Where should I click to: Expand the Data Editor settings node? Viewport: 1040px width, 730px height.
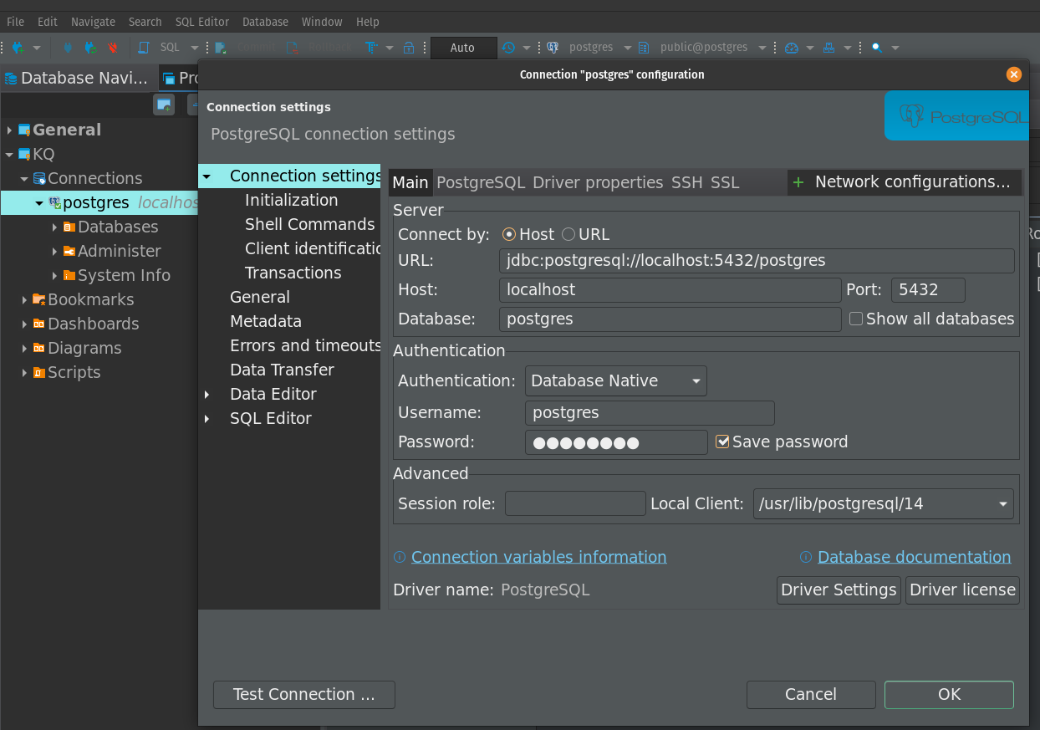(x=207, y=395)
